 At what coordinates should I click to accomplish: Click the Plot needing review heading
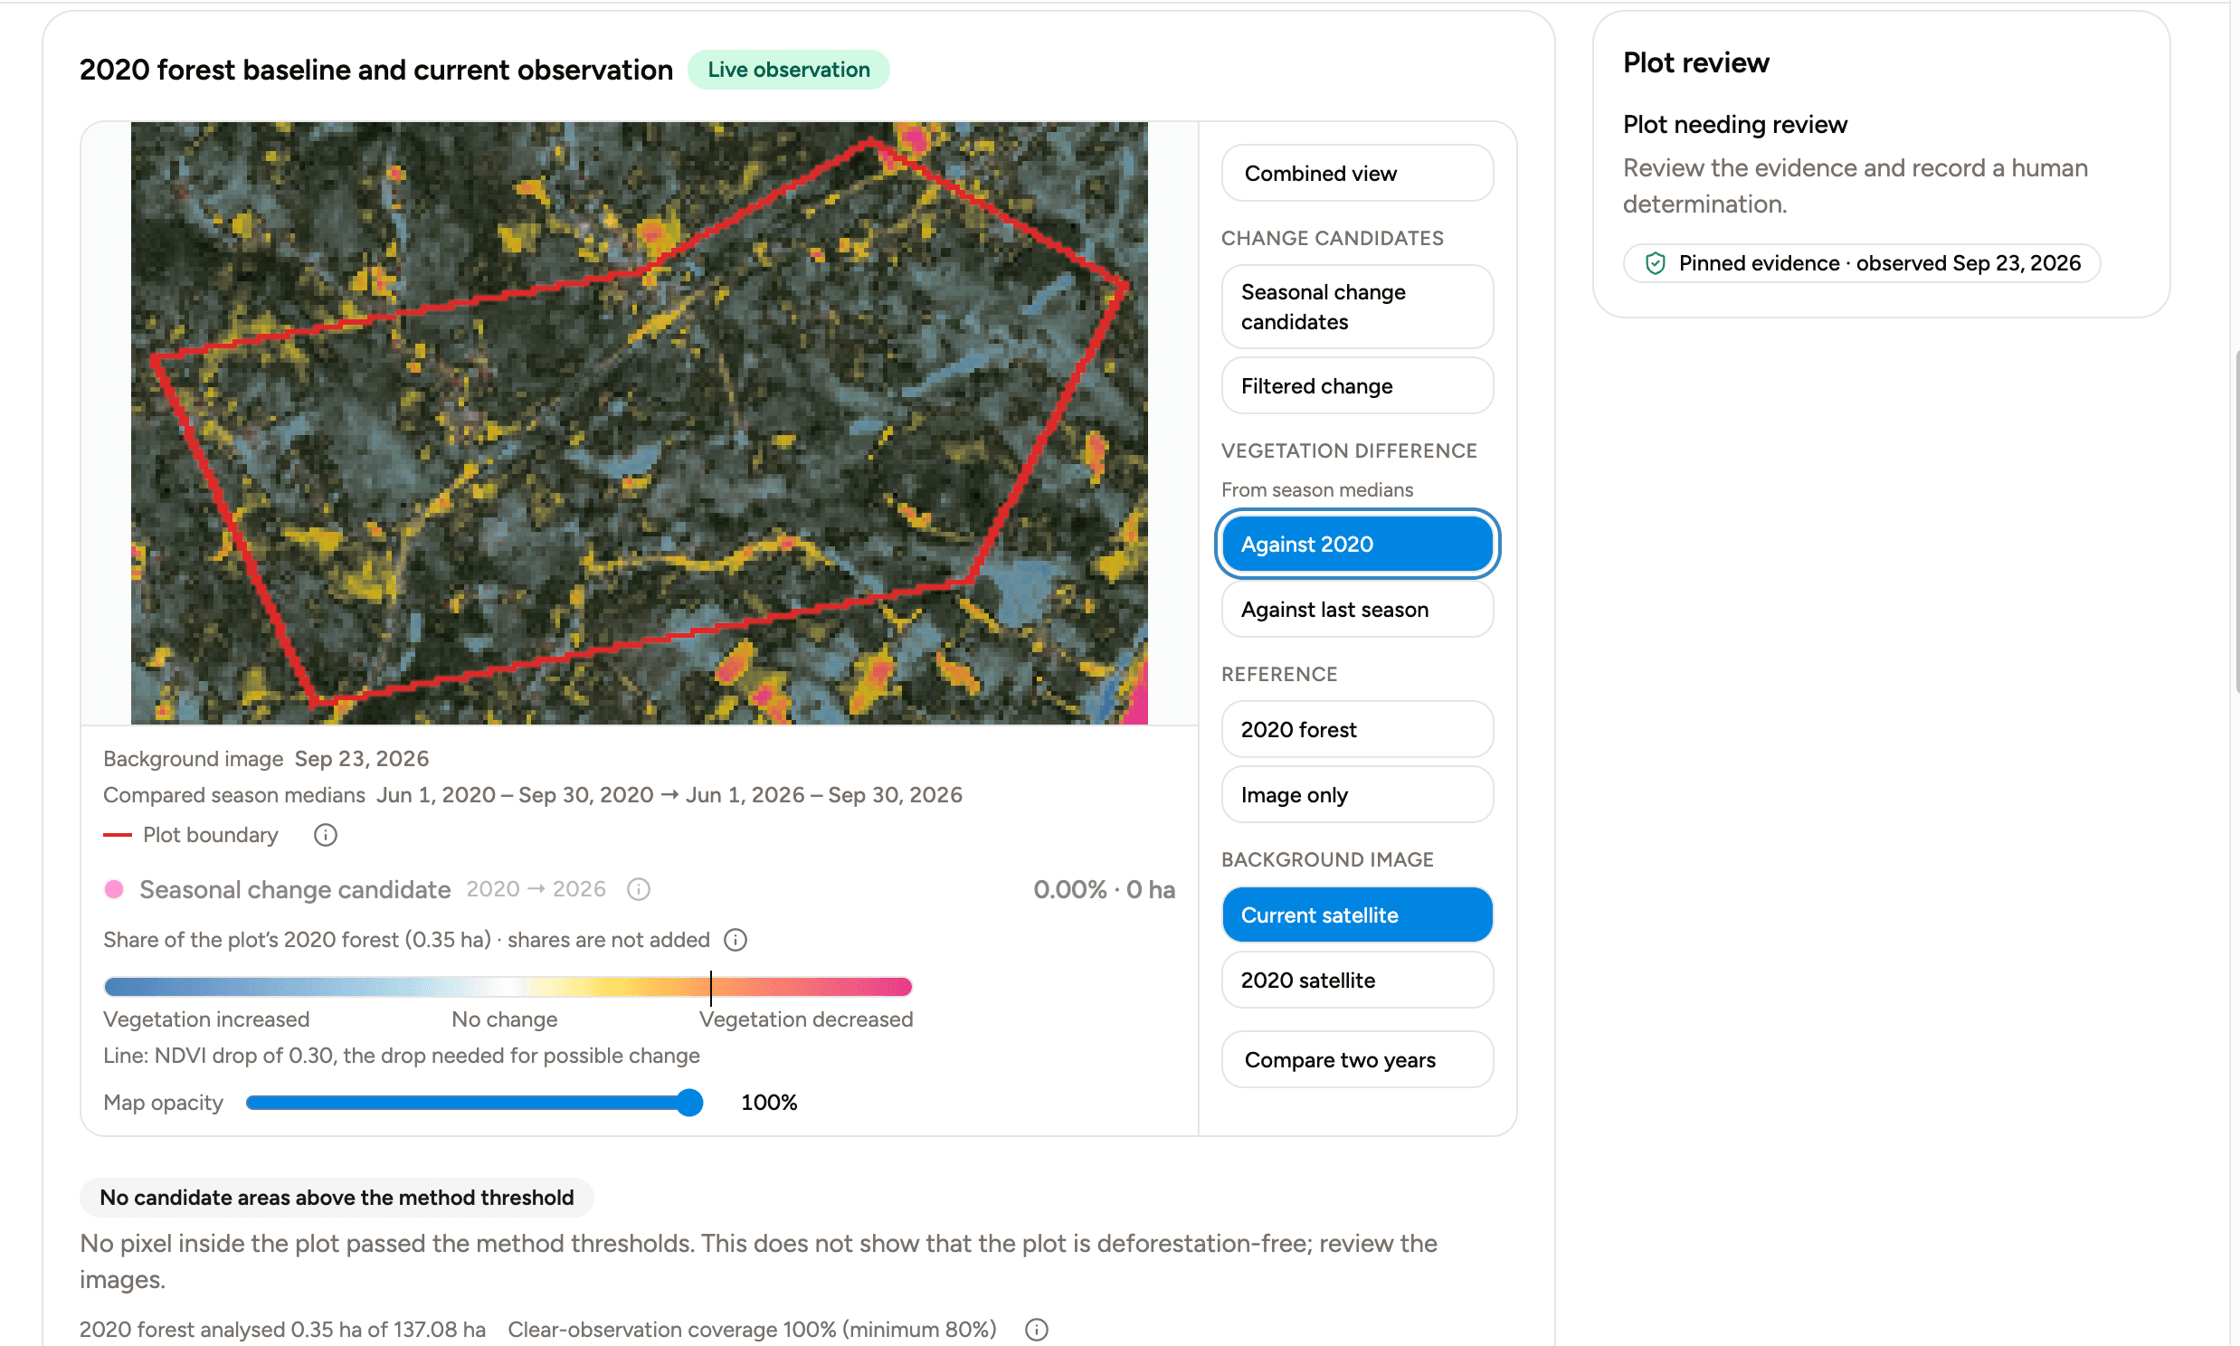click(x=1735, y=124)
